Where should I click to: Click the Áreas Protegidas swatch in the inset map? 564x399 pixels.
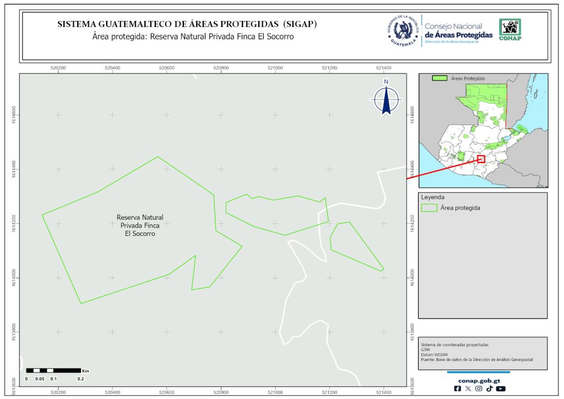[x=440, y=79]
